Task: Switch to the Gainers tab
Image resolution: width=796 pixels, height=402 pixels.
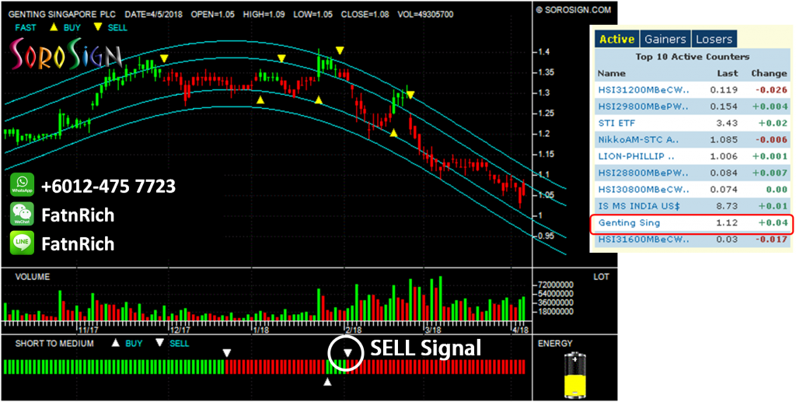Action: (x=665, y=39)
